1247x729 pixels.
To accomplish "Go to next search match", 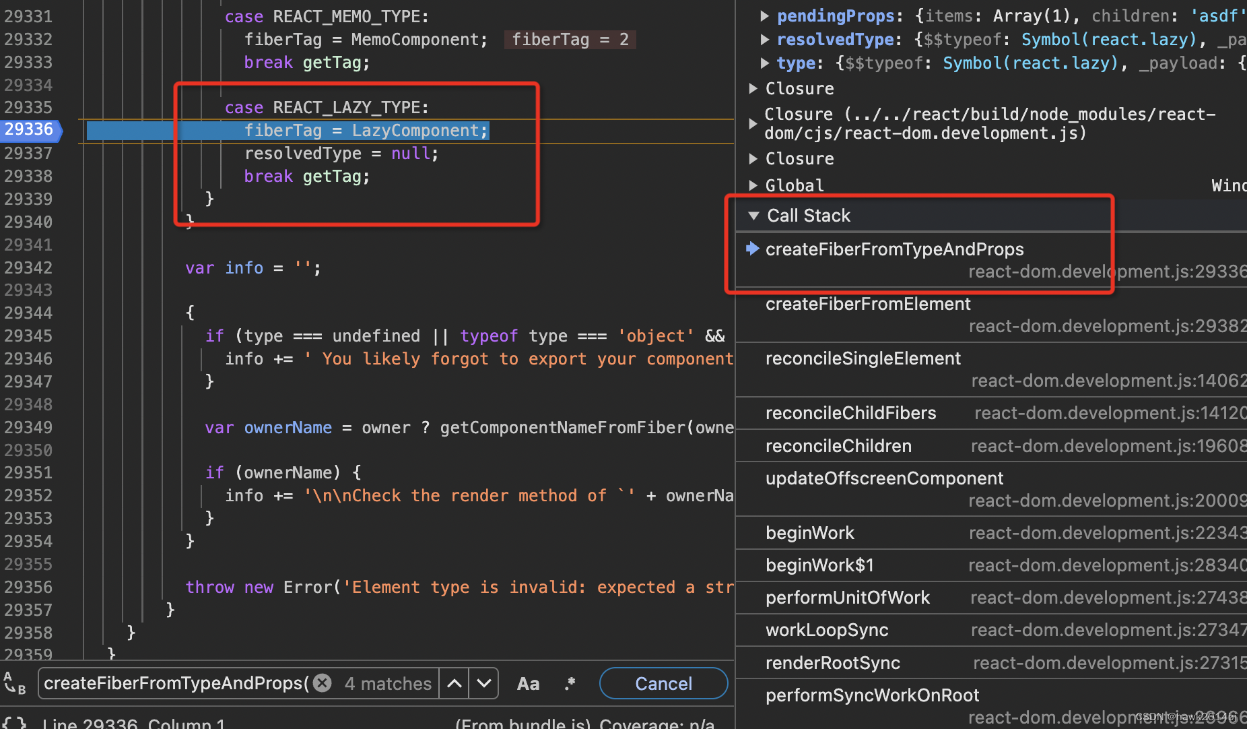I will (x=483, y=683).
